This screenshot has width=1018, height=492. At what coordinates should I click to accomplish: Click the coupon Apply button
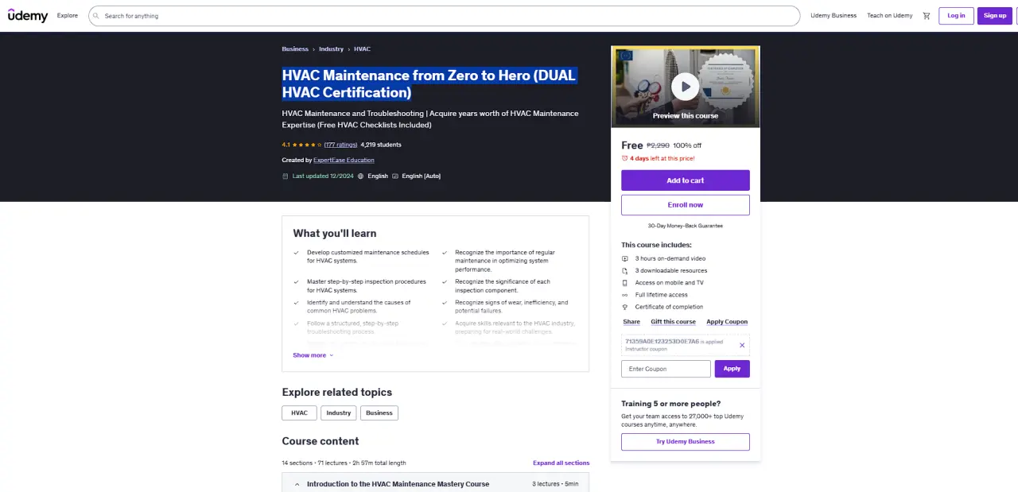(732, 369)
